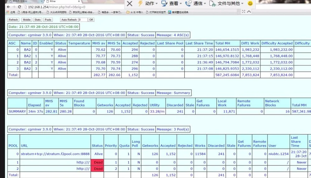This screenshot has height=178, width=311.
Task: Click the Message: Summary cell
Action: tap(173, 93)
